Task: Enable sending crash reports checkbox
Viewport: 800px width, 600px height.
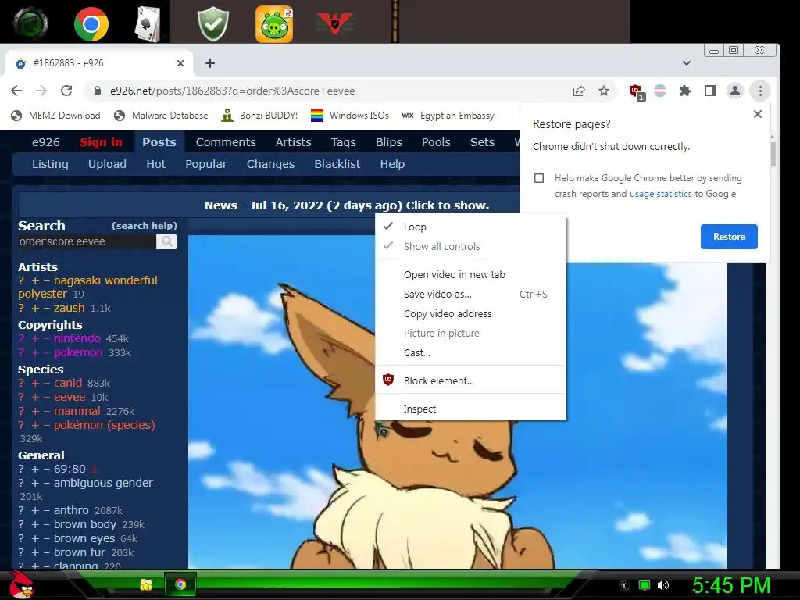Action: click(x=539, y=178)
